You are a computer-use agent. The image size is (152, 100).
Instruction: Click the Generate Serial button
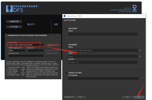tap(52, 45)
